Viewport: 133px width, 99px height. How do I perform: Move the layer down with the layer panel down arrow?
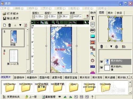click(111, 46)
